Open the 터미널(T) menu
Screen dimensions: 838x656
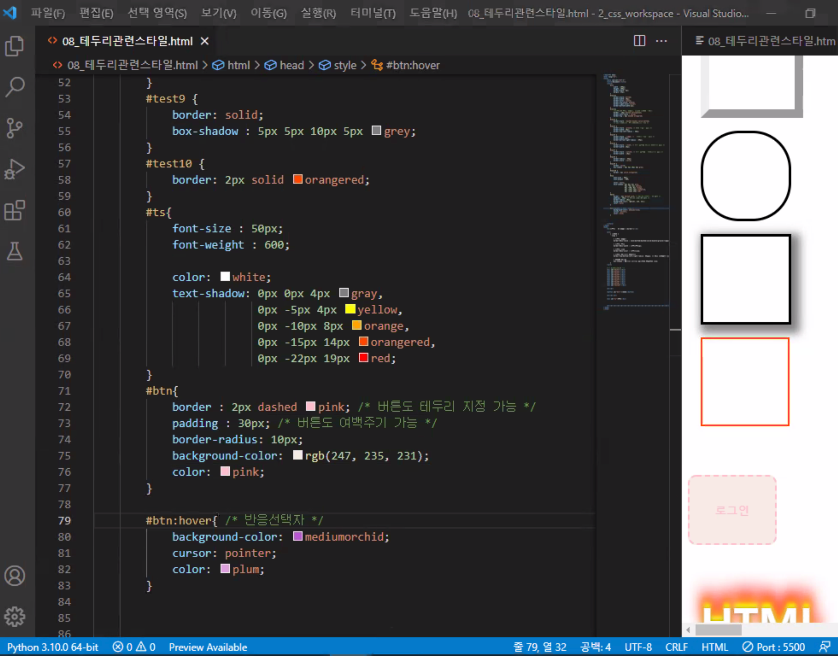click(373, 13)
